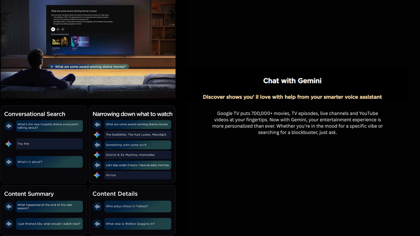Click voice icon beside 'What else is Walton Goggins in?'
The height and width of the screenshot is (236, 420).
pos(97,224)
